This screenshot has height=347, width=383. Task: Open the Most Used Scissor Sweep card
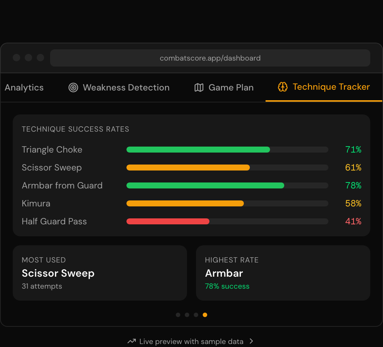coord(100,273)
